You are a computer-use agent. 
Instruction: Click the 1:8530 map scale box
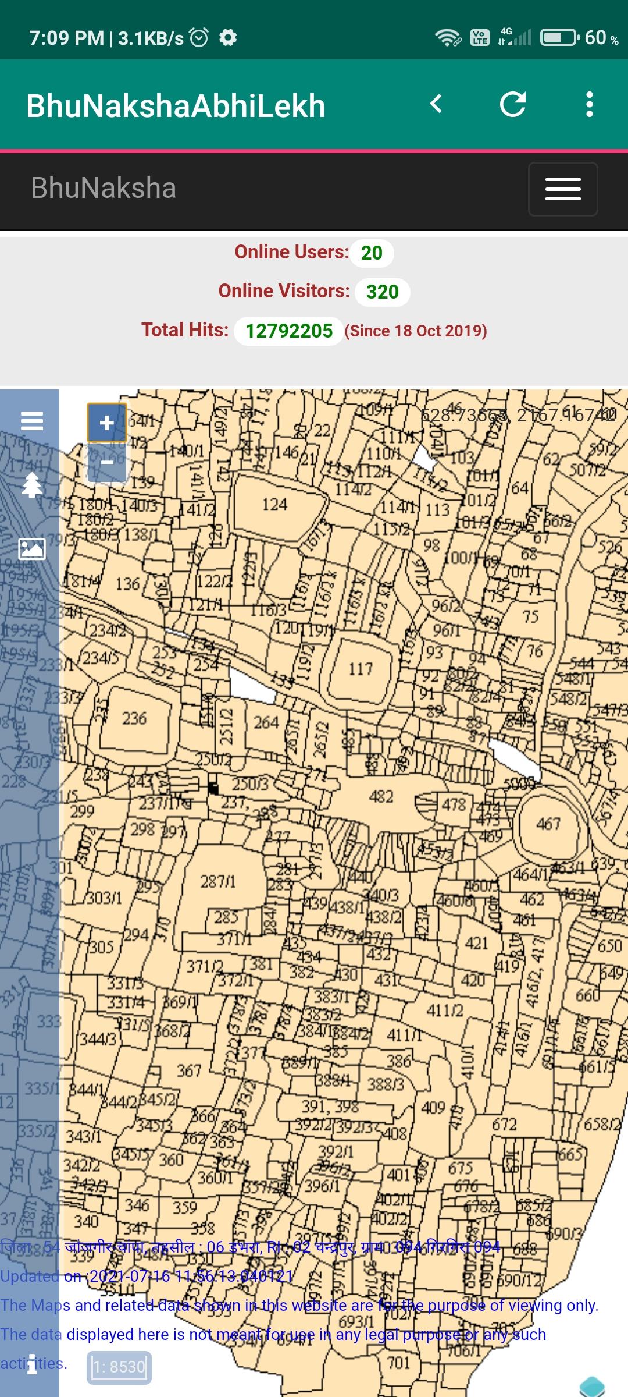119,1367
